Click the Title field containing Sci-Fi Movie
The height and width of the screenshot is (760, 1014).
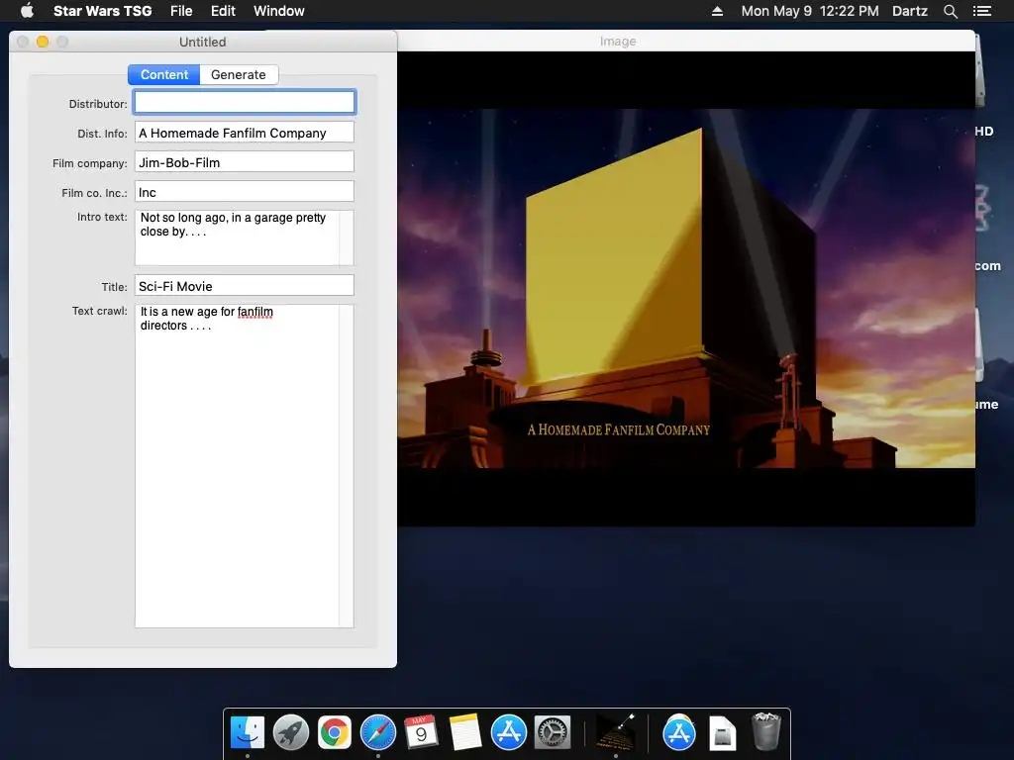(245, 286)
